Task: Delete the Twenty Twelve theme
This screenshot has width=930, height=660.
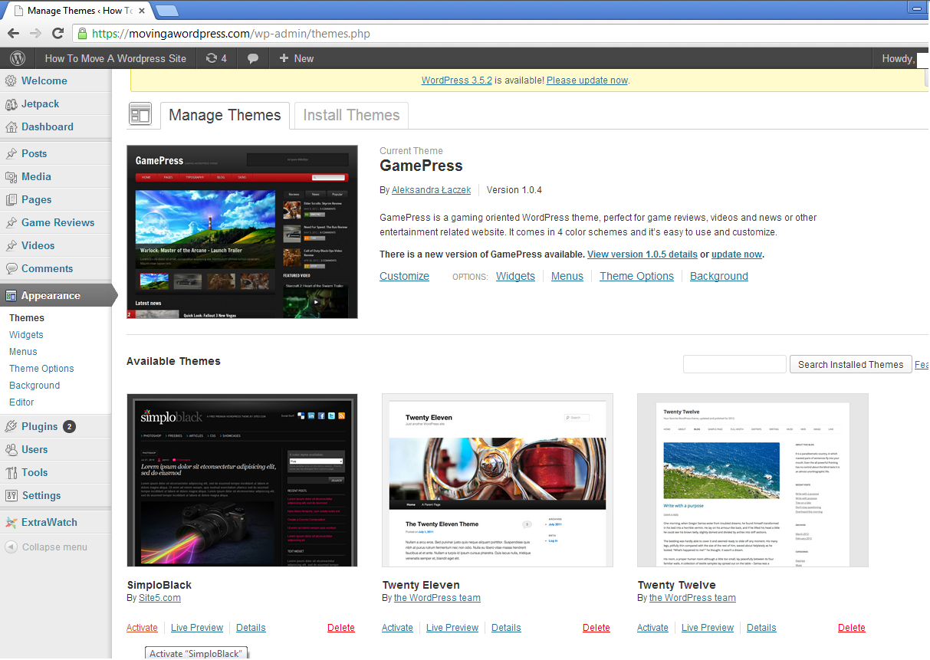Action: [852, 627]
